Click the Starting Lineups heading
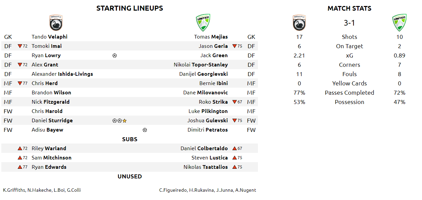 click(130, 8)
